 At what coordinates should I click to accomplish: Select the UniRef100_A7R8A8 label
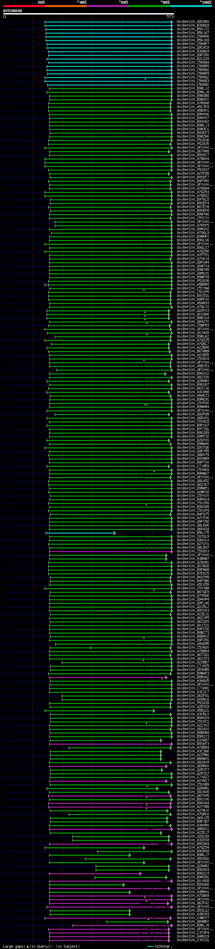coord(193,103)
